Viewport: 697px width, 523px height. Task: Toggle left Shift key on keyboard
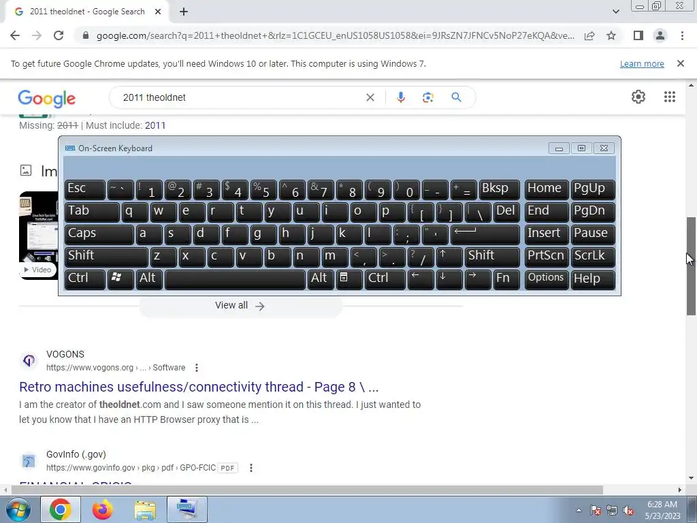pyautogui.click(x=106, y=257)
